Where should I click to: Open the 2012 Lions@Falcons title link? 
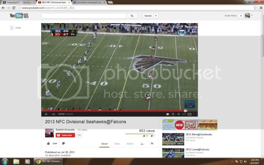[x=197, y=149]
